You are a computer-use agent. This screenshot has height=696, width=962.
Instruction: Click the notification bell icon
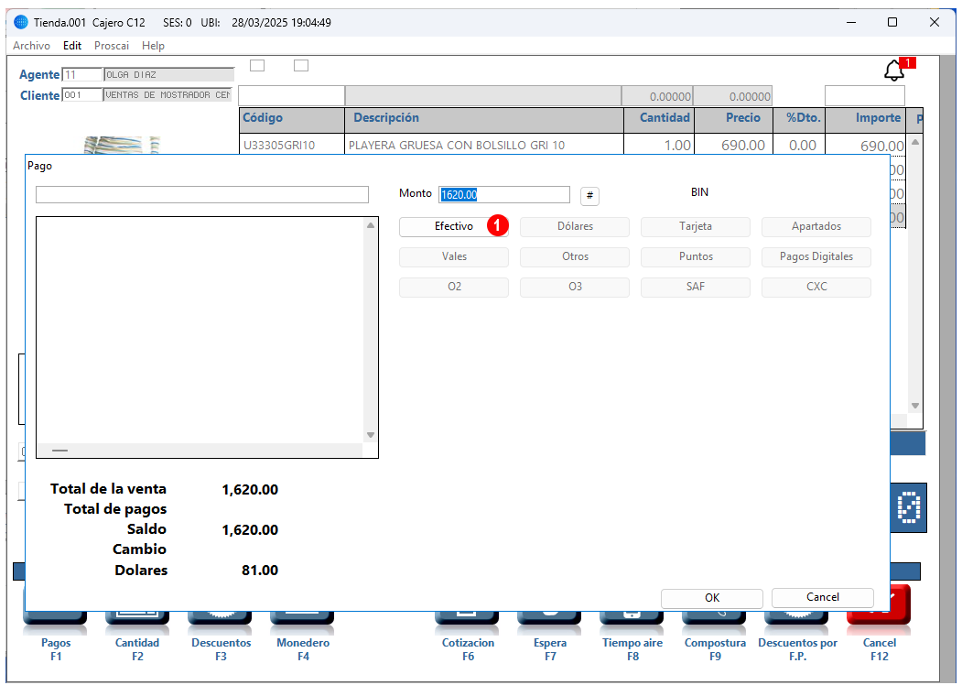click(894, 71)
